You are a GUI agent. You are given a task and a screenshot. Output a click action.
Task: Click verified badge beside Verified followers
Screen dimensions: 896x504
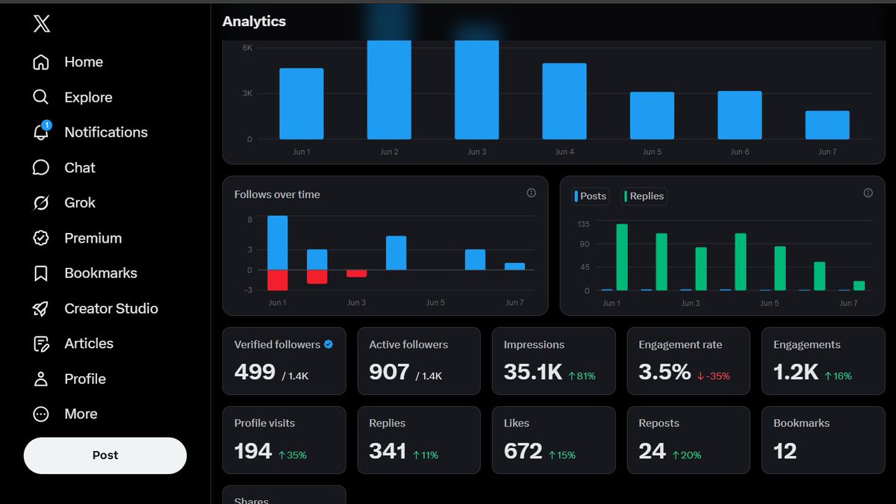click(x=329, y=344)
